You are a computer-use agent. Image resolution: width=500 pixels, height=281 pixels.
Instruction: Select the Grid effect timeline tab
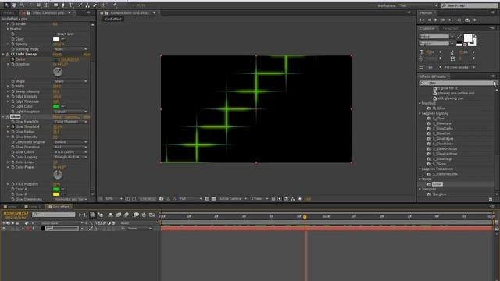click(x=61, y=207)
